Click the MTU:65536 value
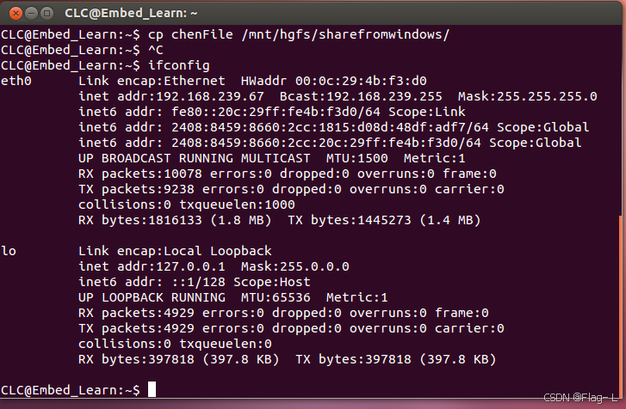626x409 pixels. click(276, 297)
